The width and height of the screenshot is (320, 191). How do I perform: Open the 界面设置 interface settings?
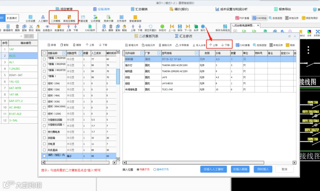coord(83,18)
